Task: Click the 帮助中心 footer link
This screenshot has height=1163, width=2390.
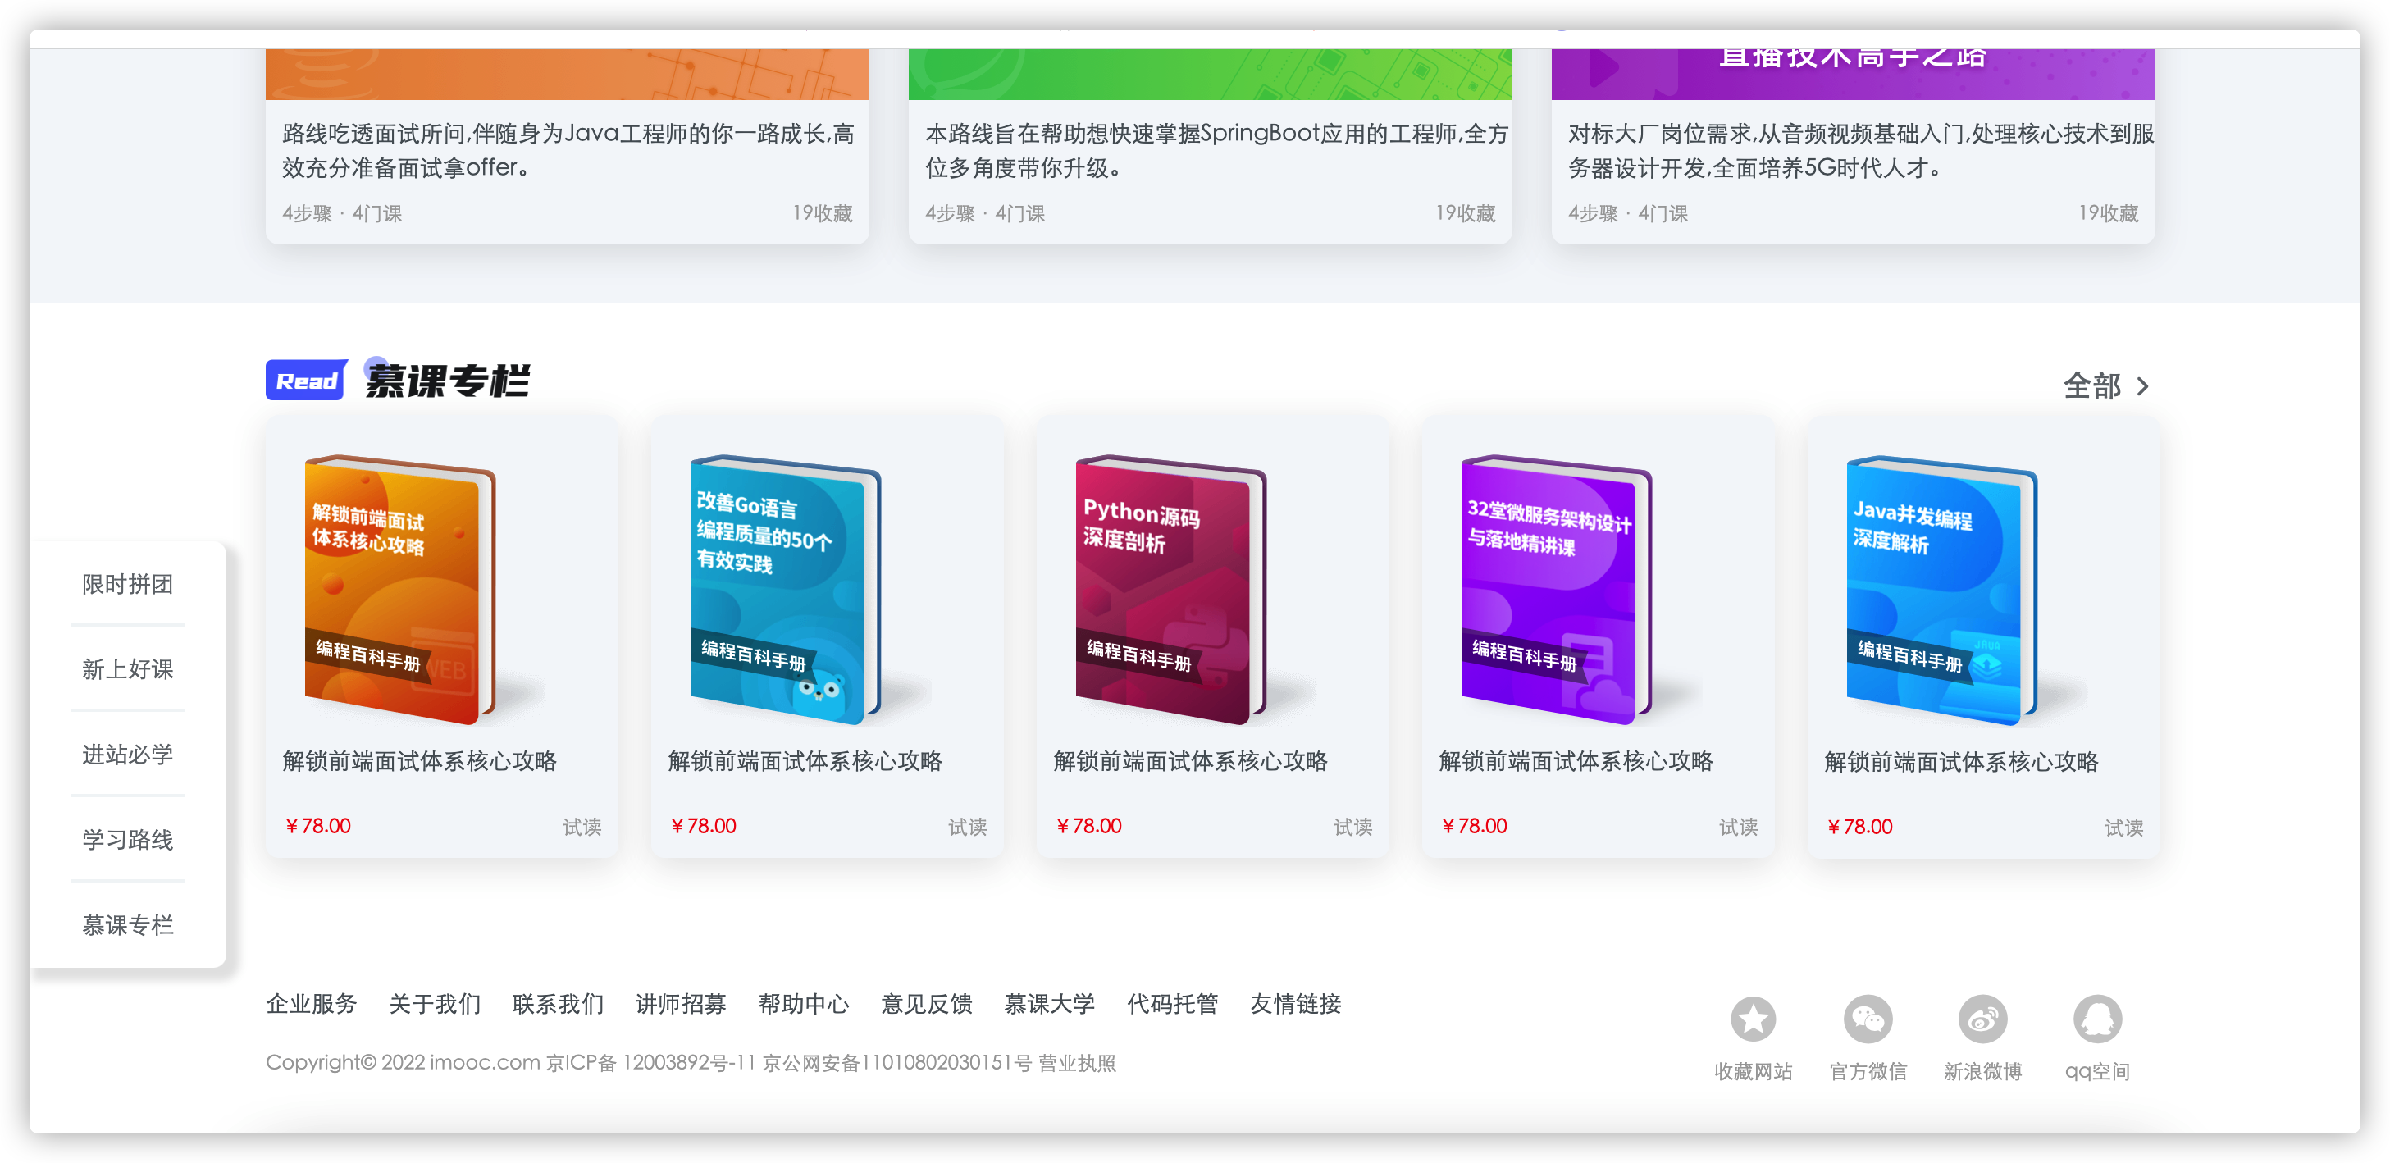Action: tap(804, 1004)
